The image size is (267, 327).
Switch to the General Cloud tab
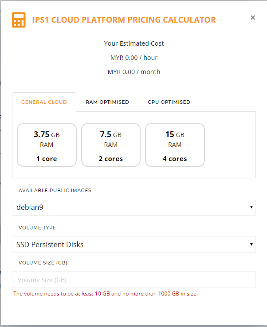click(44, 102)
